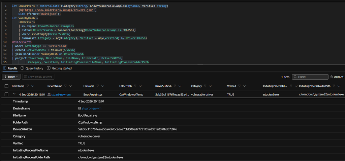Switch to the Query history tab
This screenshot has height=161, width=345.
(x=32, y=68)
